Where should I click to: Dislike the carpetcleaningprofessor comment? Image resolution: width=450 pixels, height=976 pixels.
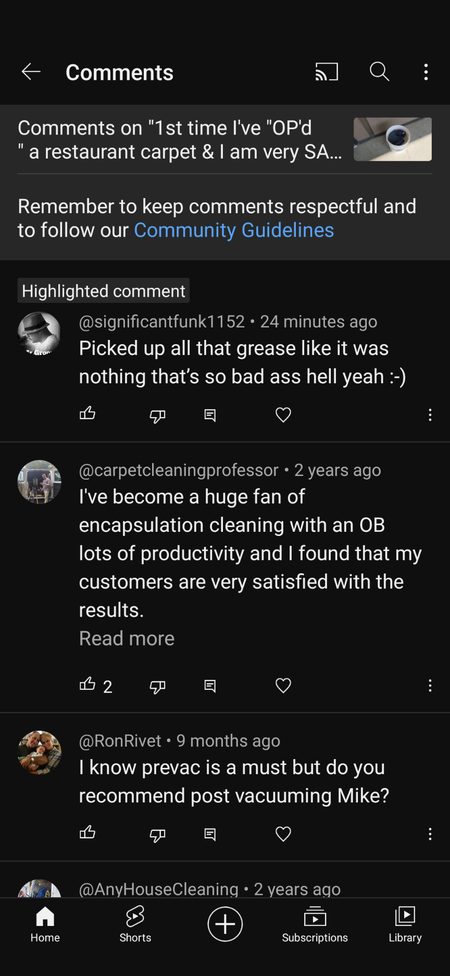click(157, 687)
